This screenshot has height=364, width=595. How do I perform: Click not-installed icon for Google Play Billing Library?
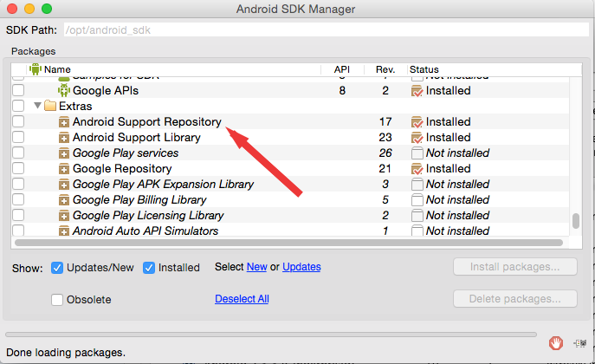[417, 200]
